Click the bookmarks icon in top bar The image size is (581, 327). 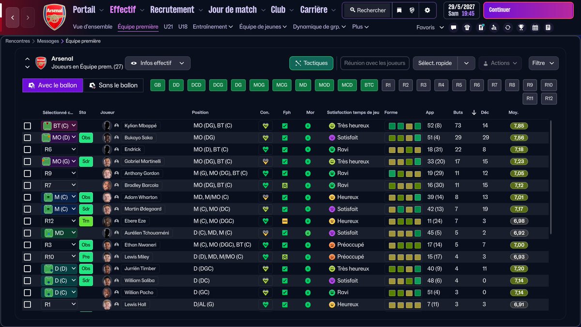pyautogui.click(x=399, y=10)
